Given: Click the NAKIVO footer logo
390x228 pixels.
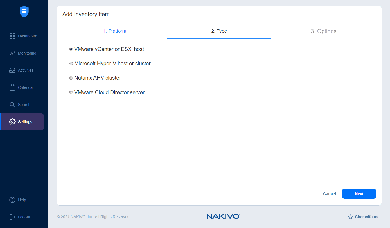Looking at the screenshot, I should [223, 216].
